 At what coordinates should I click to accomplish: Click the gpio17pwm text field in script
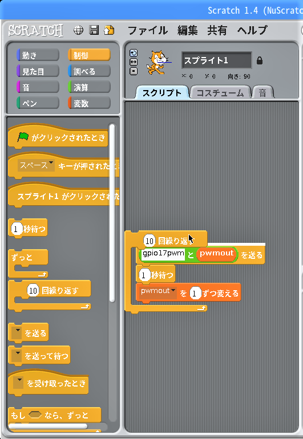click(x=163, y=254)
